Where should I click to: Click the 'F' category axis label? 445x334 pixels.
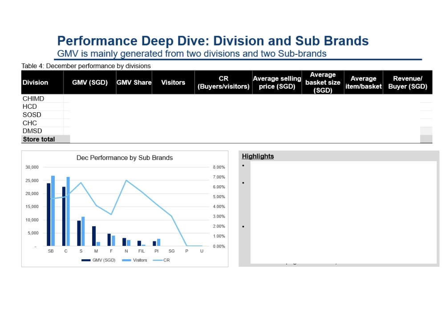pos(111,251)
